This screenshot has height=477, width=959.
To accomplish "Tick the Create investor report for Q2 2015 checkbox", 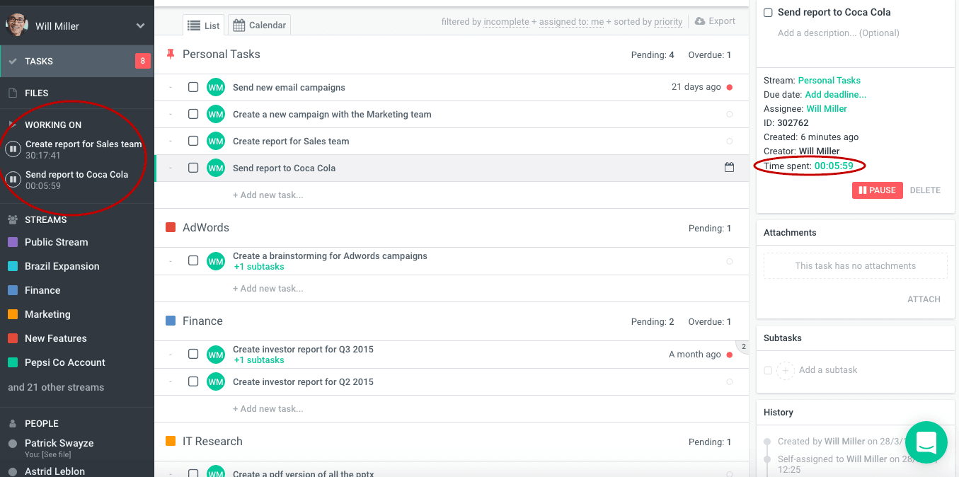I will tap(193, 381).
